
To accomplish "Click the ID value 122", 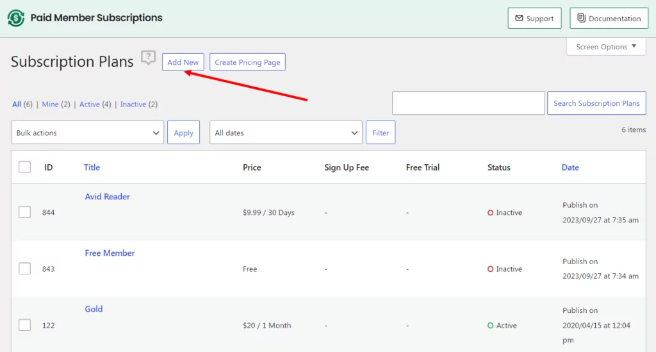I will coord(48,326).
